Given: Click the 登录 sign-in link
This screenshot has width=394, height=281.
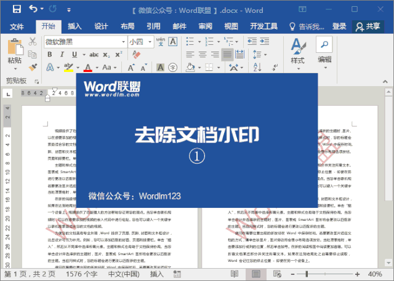Looking at the screenshot, I should click(x=339, y=26).
